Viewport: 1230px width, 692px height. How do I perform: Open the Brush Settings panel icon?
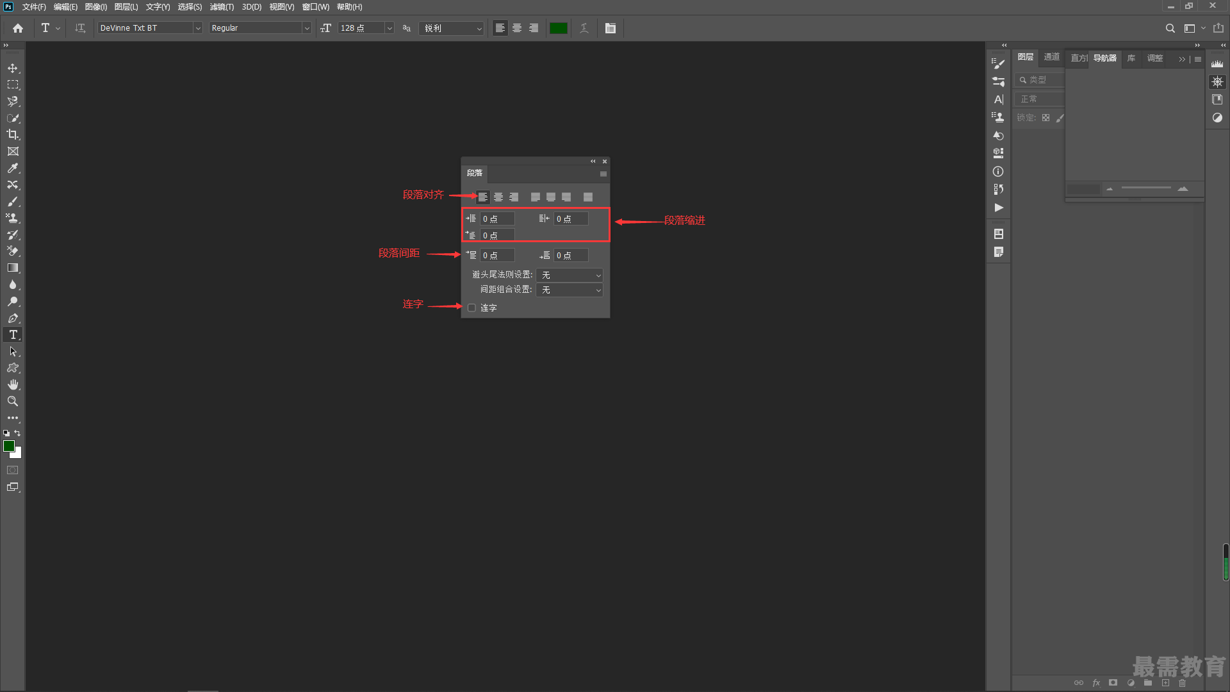pyautogui.click(x=998, y=63)
